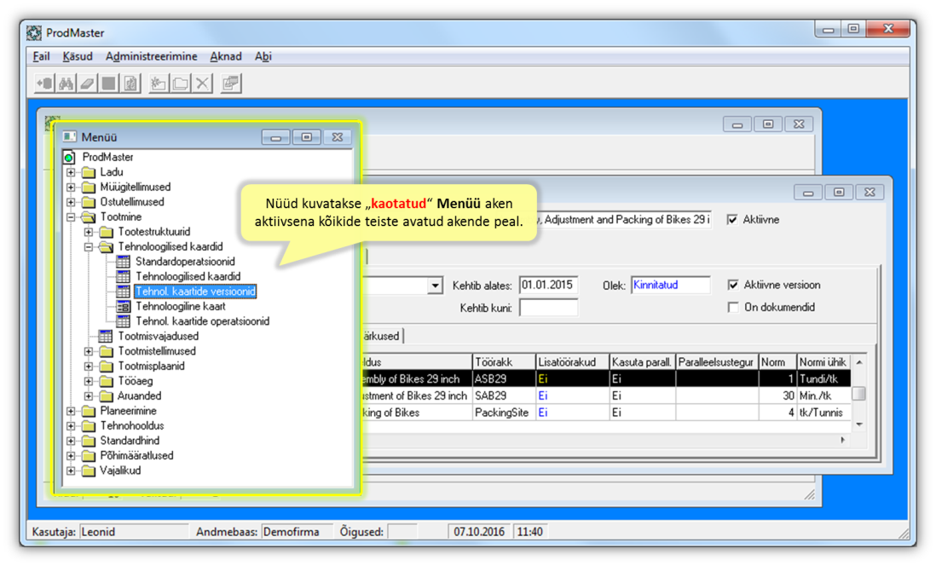Click the empty Kehtib kuni field
This screenshot has width=936, height=566.
point(549,308)
